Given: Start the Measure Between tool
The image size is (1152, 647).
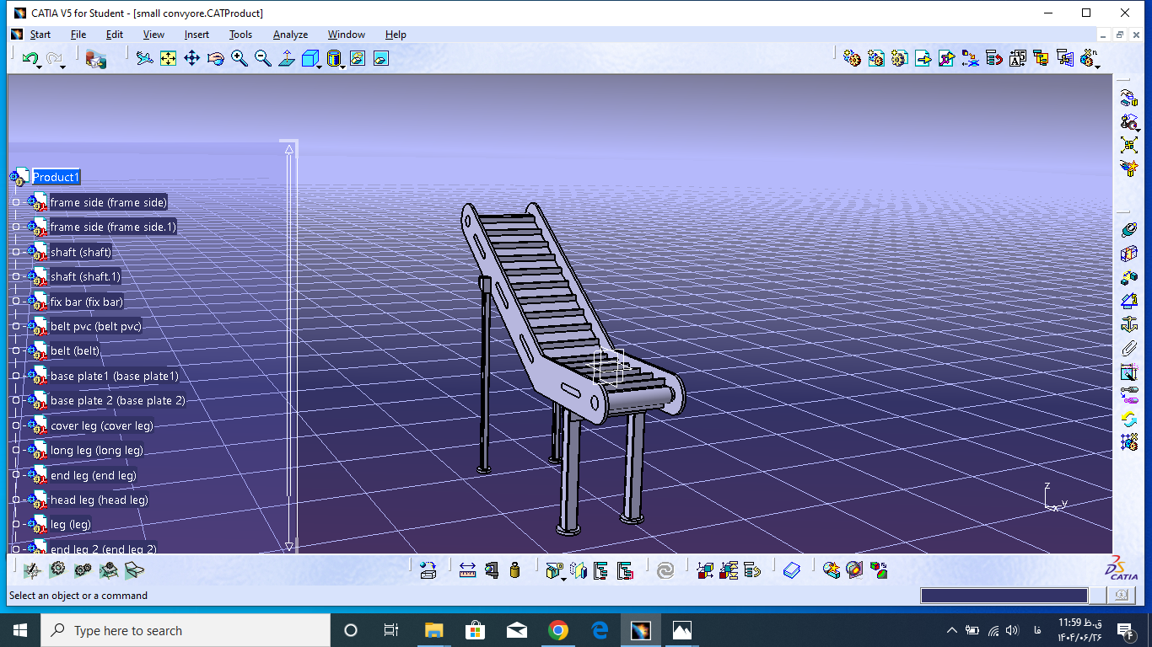Looking at the screenshot, I should pyautogui.click(x=467, y=570).
